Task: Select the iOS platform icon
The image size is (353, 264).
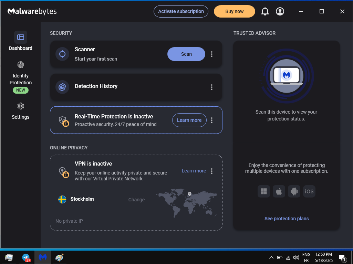Action: pyautogui.click(x=309, y=191)
